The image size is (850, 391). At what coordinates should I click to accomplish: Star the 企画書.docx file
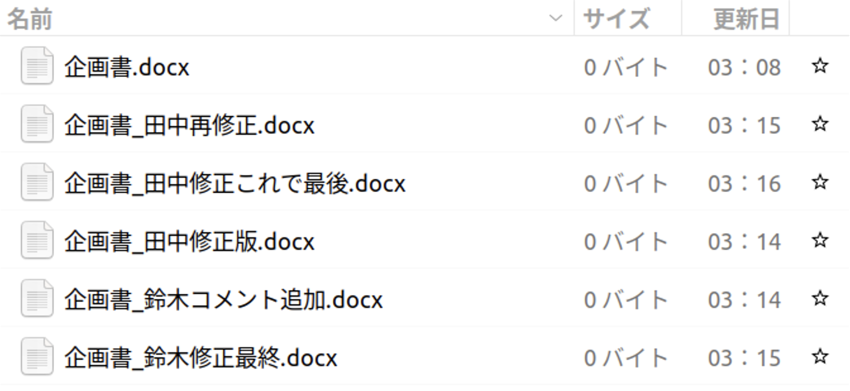tap(820, 66)
